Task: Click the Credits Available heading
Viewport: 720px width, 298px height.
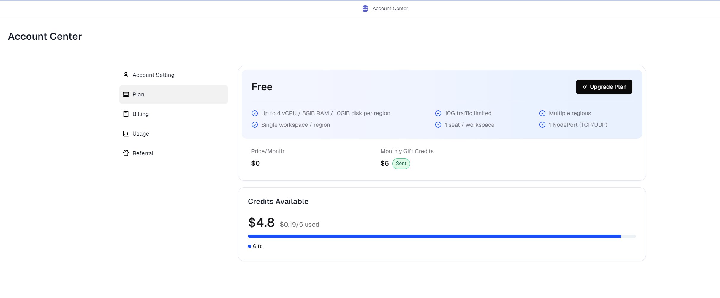Action: pos(278,202)
